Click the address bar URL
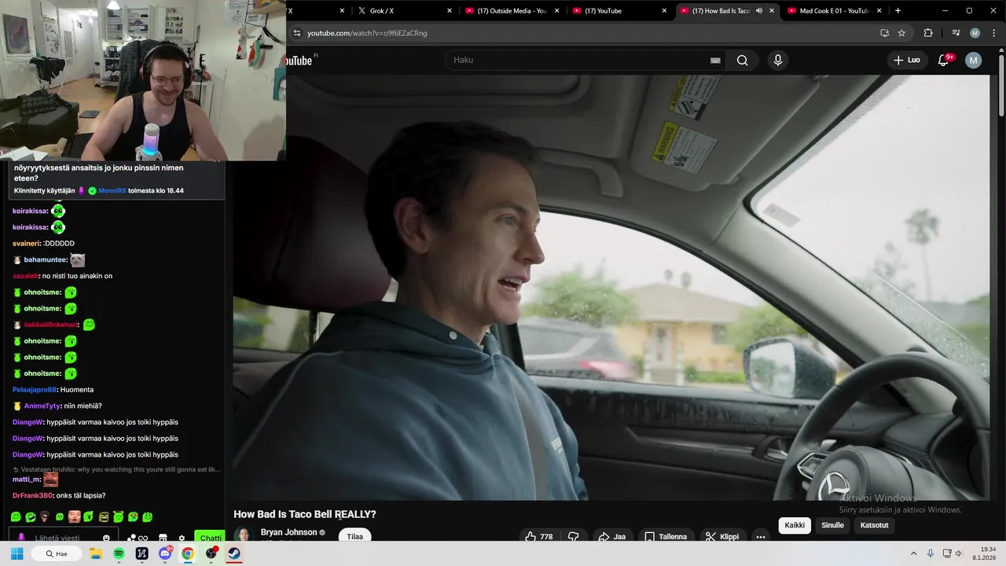Viewport: 1006px width, 566px height. [x=367, y=33]
